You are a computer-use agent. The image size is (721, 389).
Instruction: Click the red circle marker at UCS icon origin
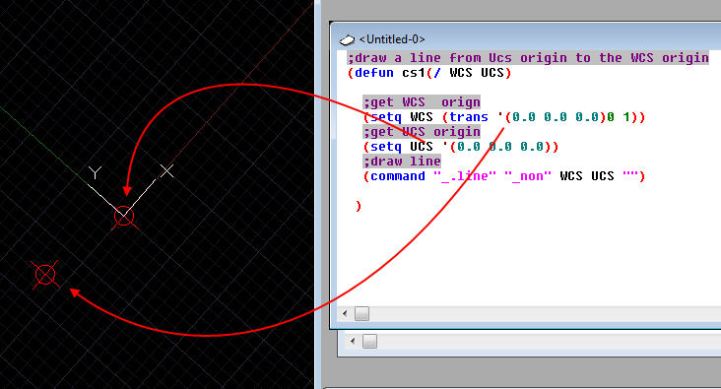[x=124, y=216]
